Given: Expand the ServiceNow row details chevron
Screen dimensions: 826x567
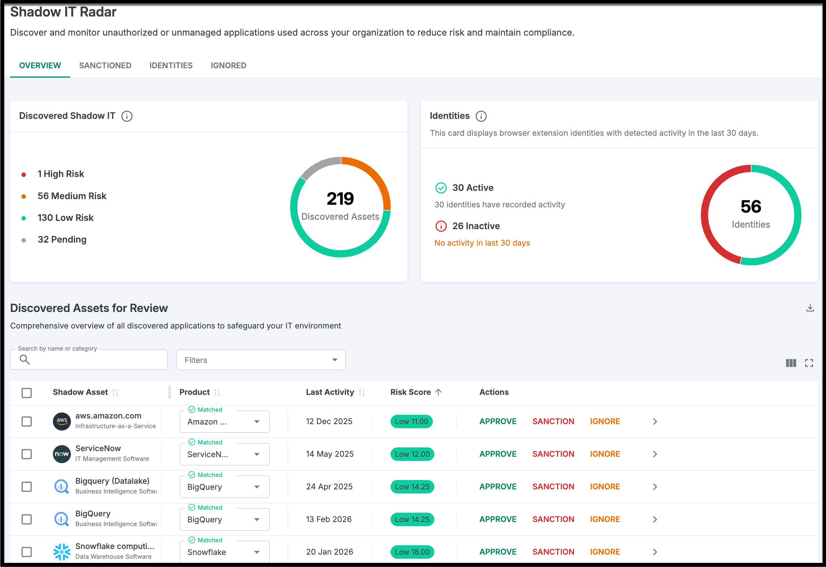Looking at the screenshot, I should coord(655,454).
